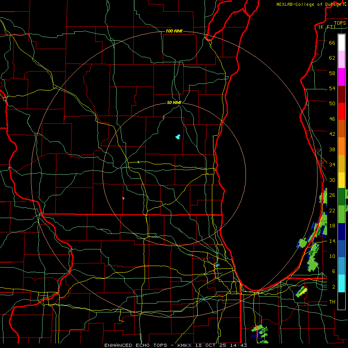Screen dimensions: 348x348
Task: Click legend value 34
Action: (332, 164)
